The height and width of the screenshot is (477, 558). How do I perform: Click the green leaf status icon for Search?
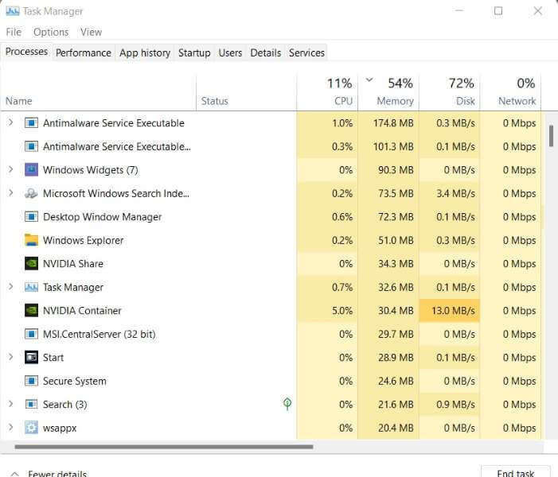287,404
